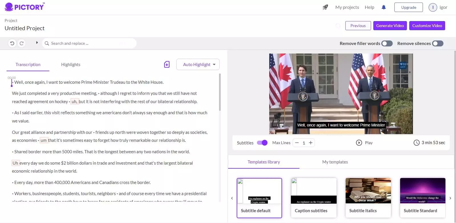Turn on Remove silences switch
The height and width of the screenshot is (223, 456).
[437, 44]
